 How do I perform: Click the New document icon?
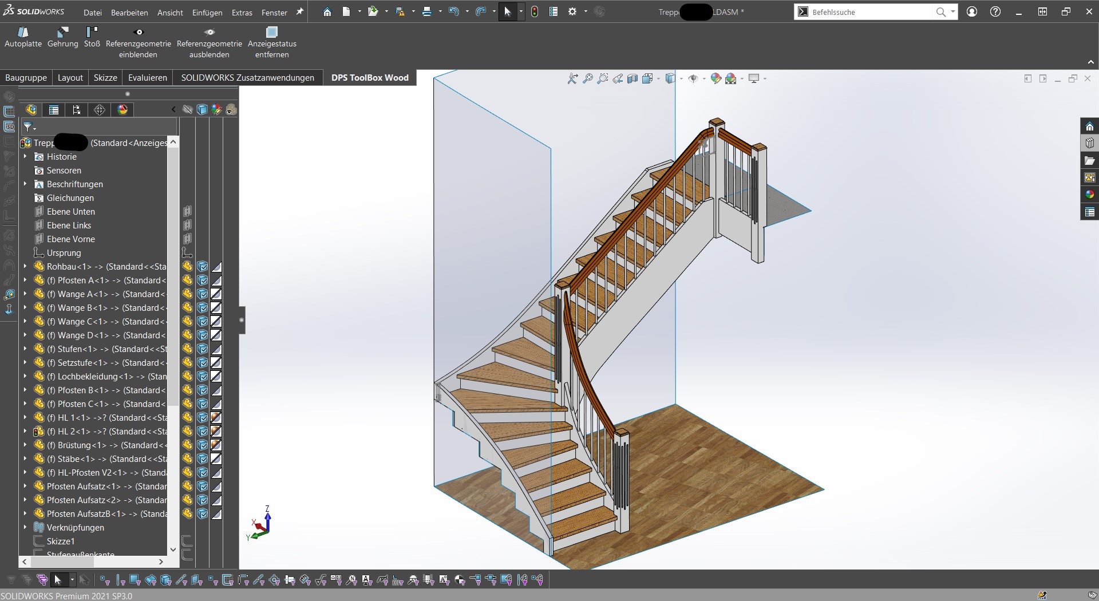pos(346,12)
